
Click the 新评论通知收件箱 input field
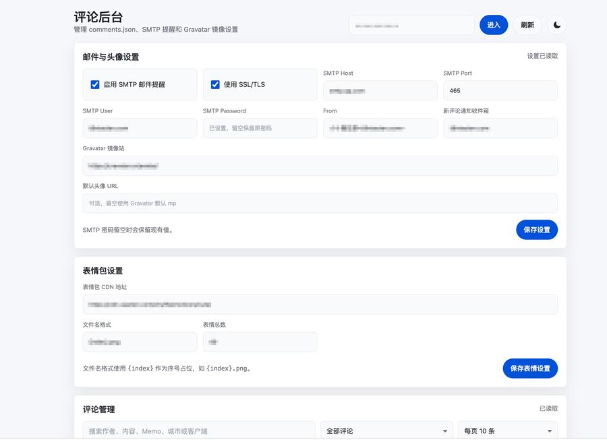pos(500,129)
